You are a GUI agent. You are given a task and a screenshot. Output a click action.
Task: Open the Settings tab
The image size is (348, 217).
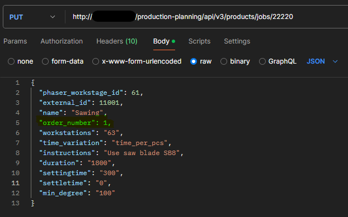tap(237, 41)
